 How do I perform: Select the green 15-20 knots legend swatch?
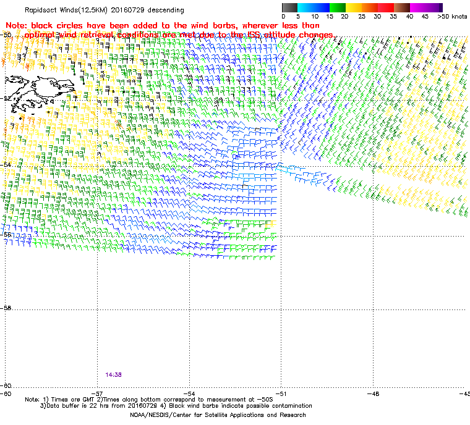tap(338, 7)
